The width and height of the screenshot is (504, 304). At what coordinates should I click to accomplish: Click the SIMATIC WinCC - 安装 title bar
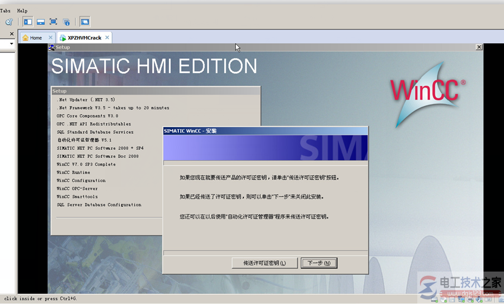click(265, 131)
